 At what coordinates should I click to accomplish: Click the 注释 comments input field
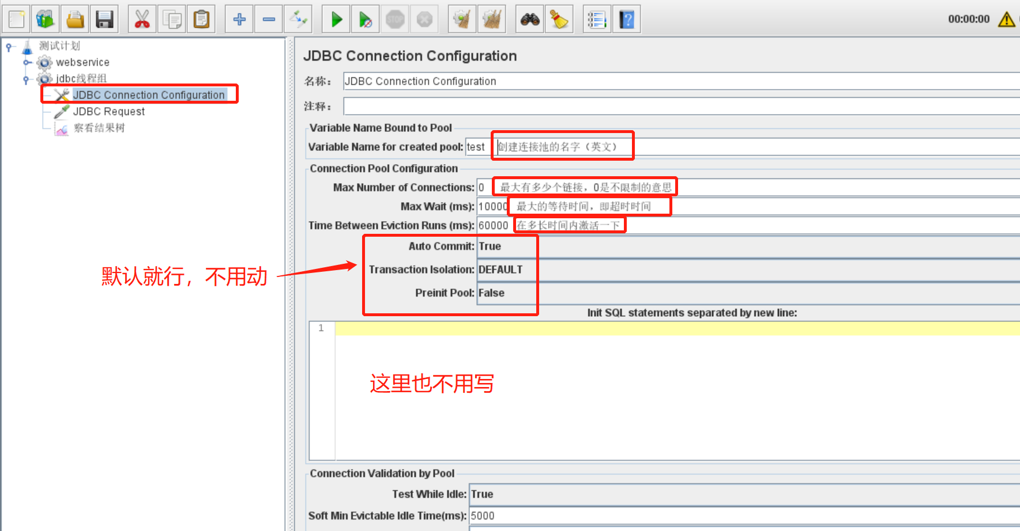pyautogui.click(x=681, y=106)
